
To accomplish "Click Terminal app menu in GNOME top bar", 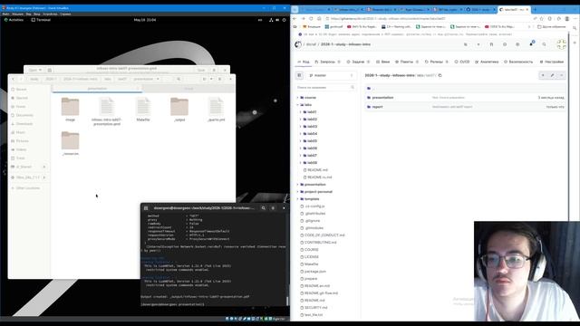I will coord(41,20).
